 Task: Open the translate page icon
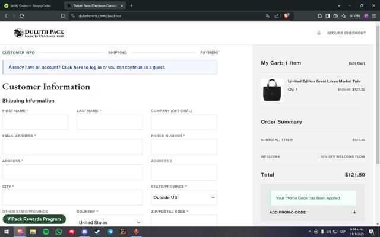click(x=268, y=16)
